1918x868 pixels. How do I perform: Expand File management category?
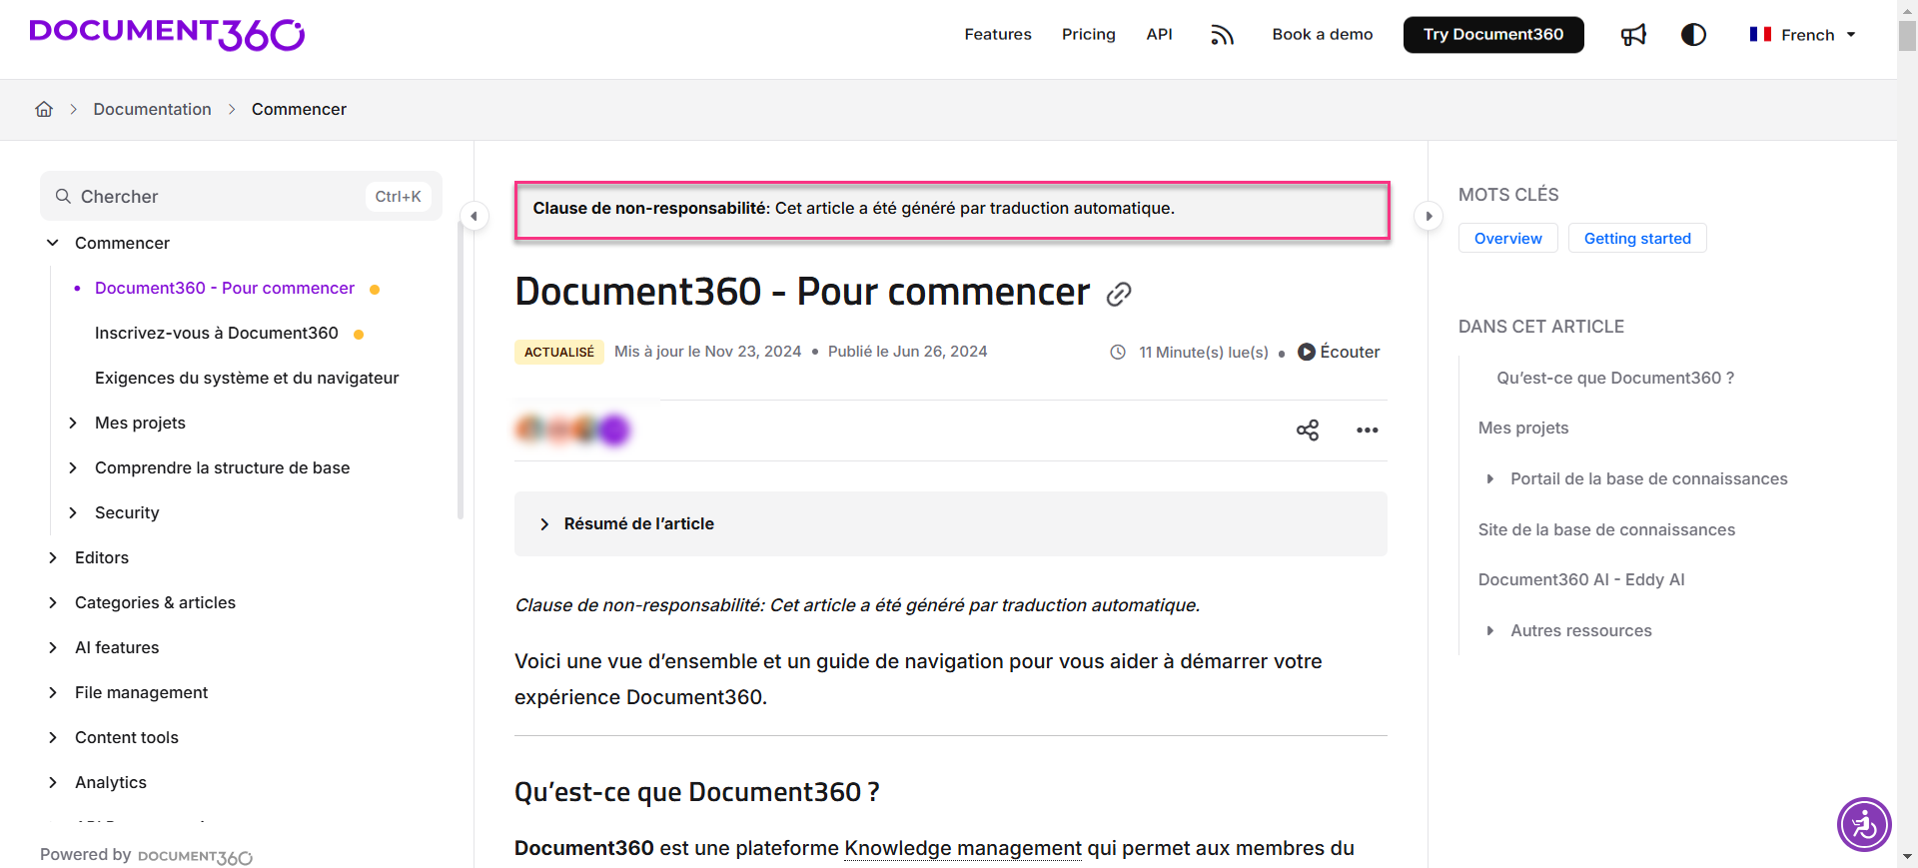pyautogui.click(x=53, y=692)
